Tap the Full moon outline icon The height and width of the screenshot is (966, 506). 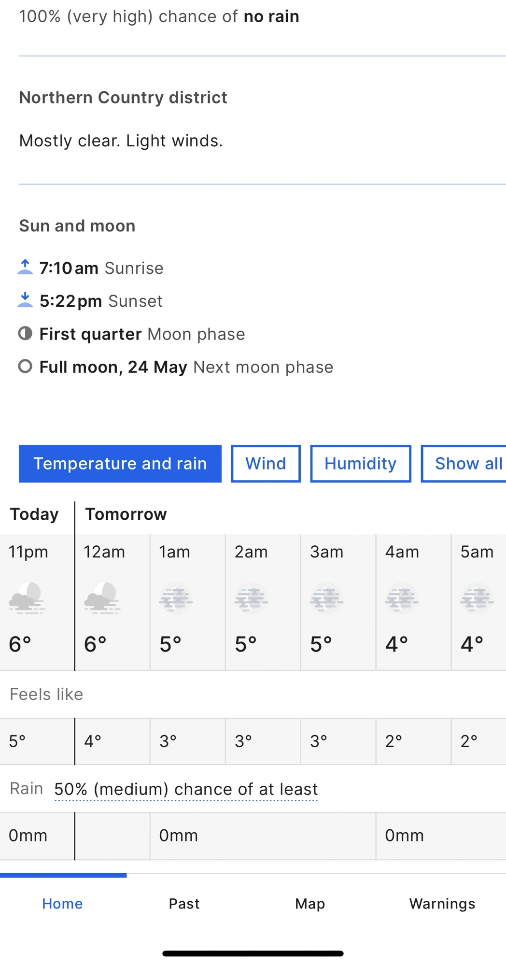click(25, 367)
